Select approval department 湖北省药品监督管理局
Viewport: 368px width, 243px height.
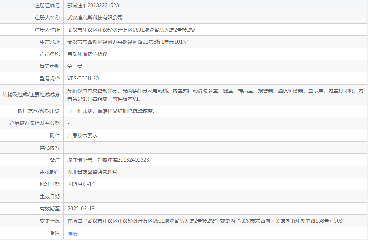(x=92, y=172)
